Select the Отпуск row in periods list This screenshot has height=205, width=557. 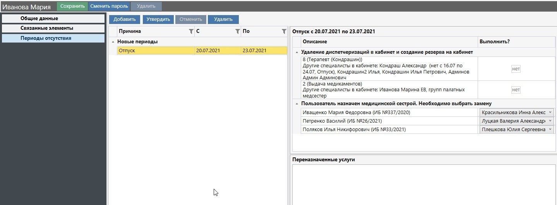155,51
